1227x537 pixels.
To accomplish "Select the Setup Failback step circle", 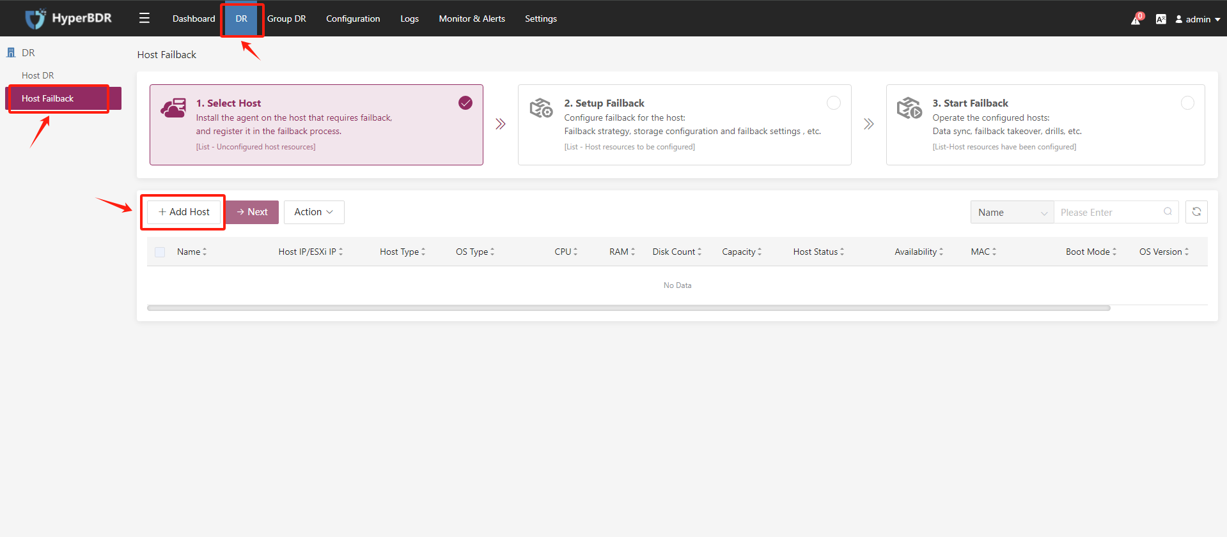I will 834,103.
